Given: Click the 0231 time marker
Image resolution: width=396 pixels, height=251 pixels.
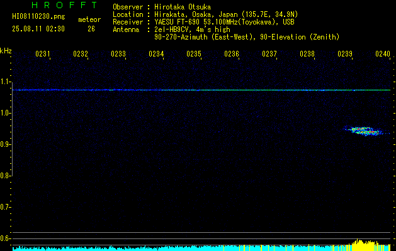Looking at the screenshot, I should point(43,54).
